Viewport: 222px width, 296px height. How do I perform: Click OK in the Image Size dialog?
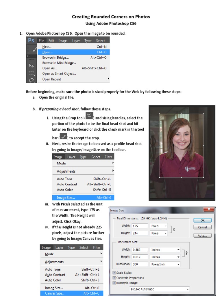pos(203,220)
